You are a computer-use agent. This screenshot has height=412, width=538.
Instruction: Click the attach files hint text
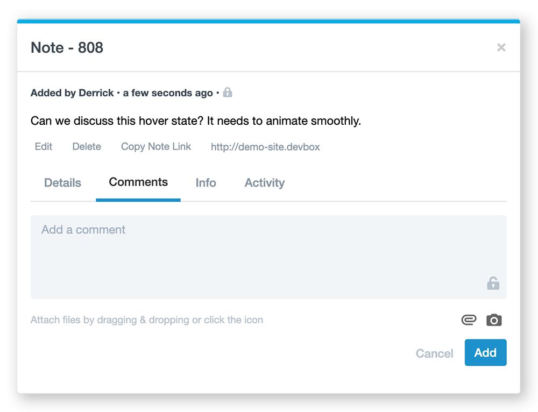[147, 320]
